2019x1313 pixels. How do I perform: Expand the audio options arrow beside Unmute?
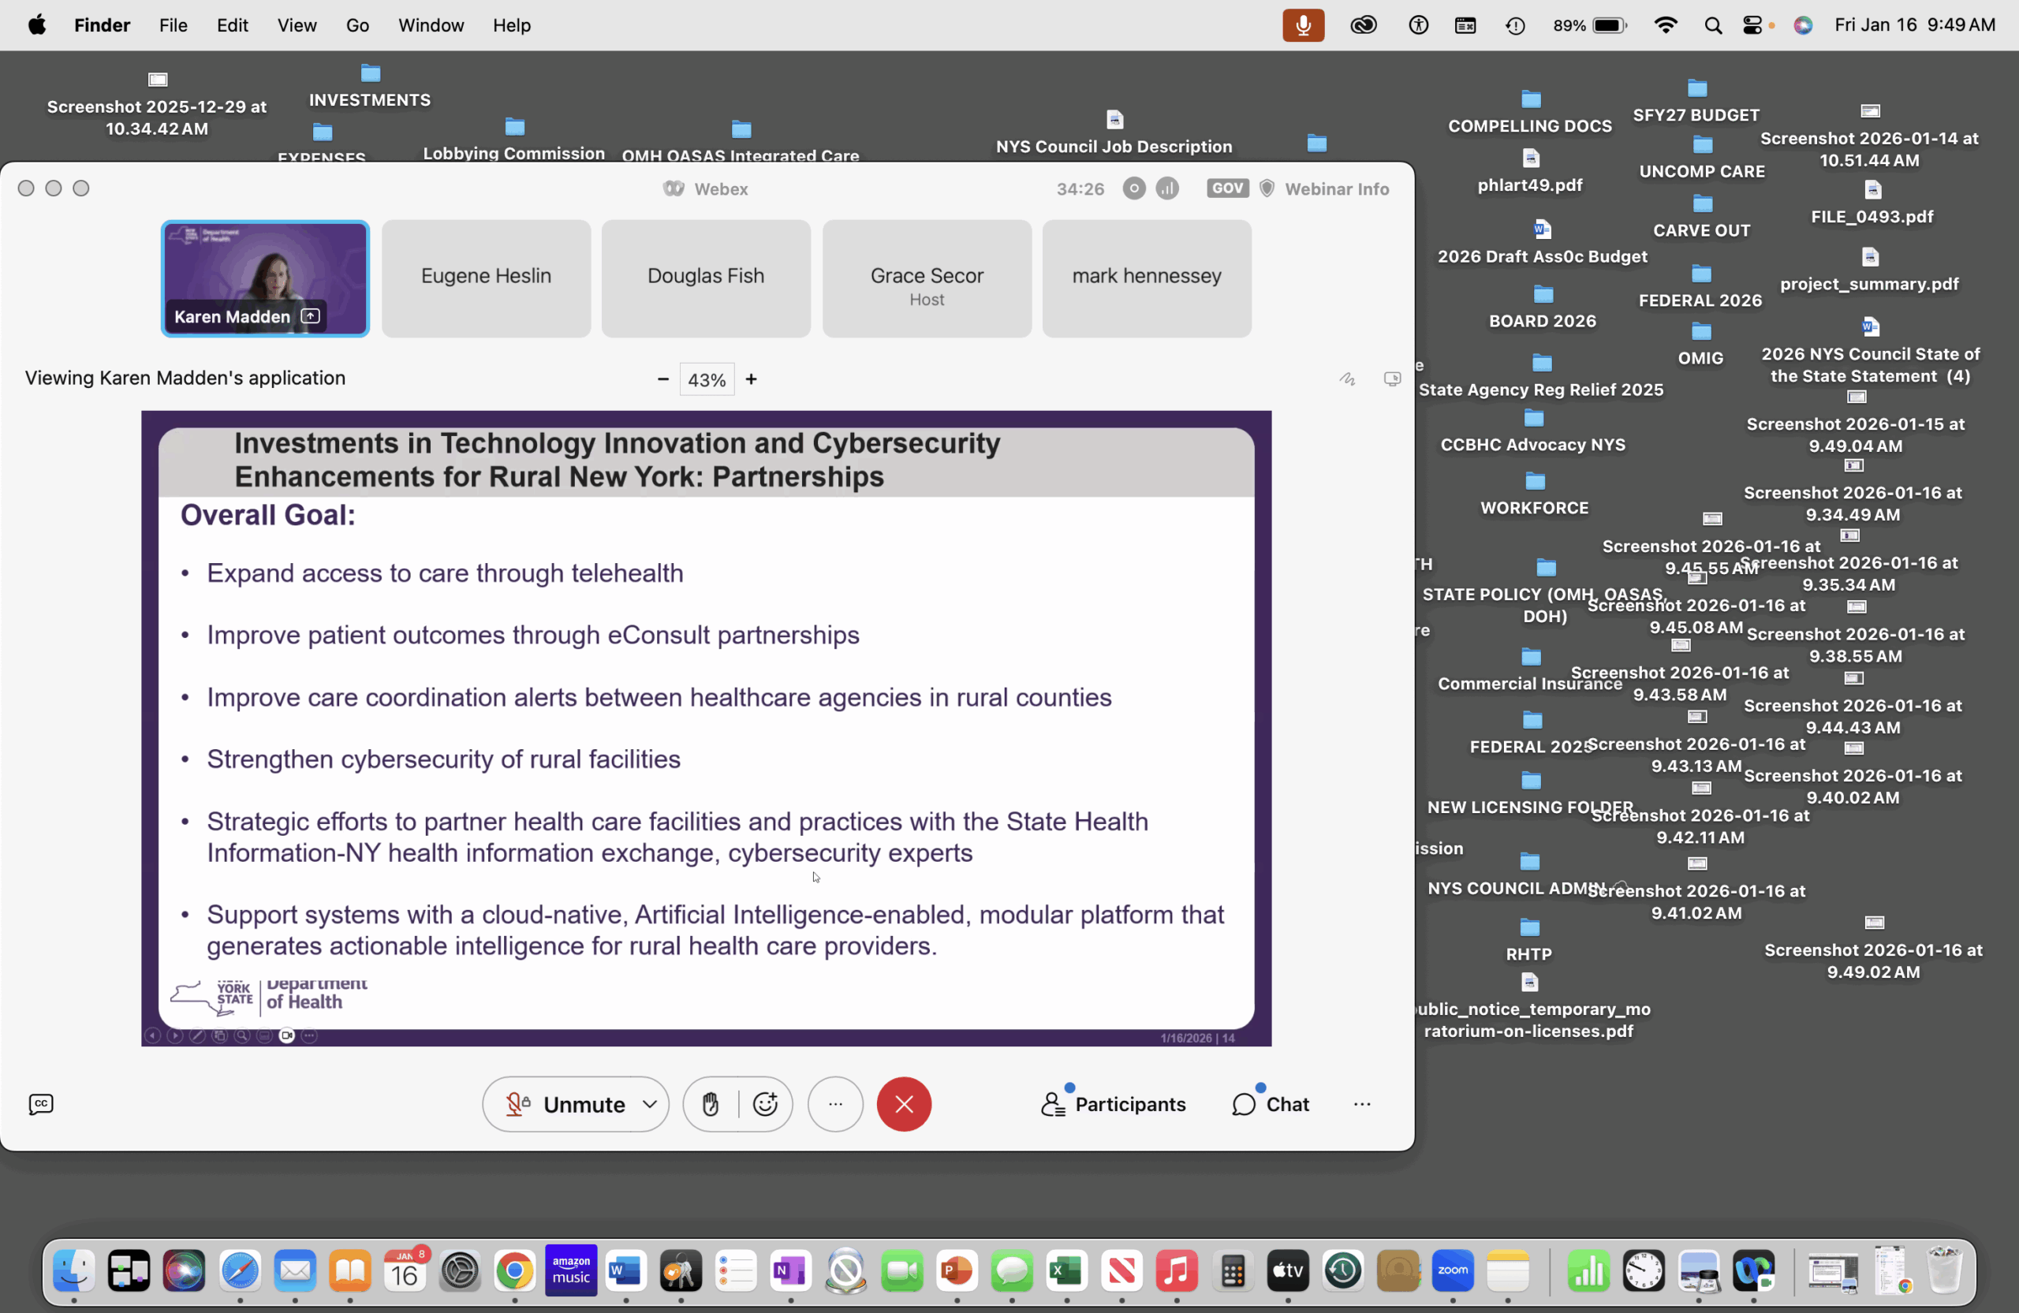pyautogui.click(x=650, y=1103)
